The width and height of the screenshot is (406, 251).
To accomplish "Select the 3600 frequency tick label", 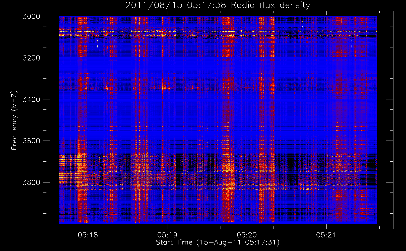I will [x=31, y=141].
